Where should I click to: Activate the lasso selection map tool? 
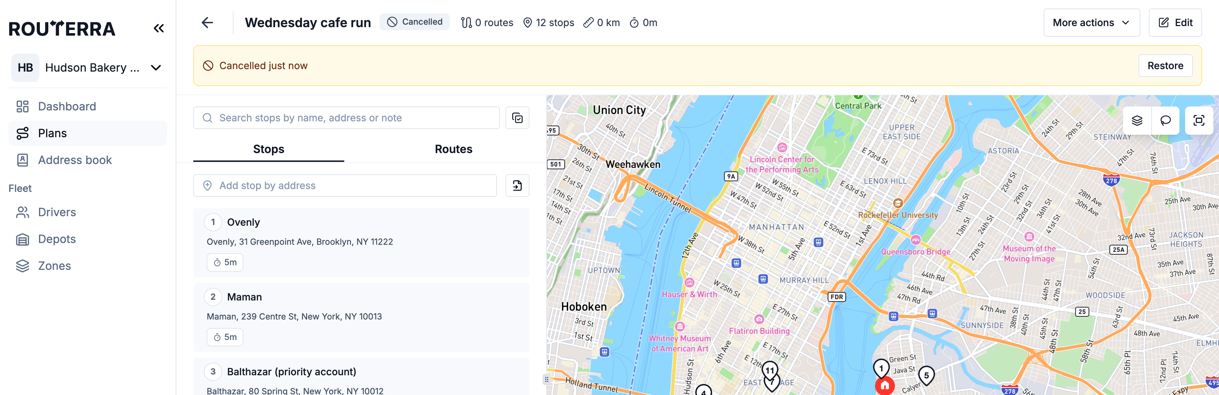click(x=1165, y=121)
